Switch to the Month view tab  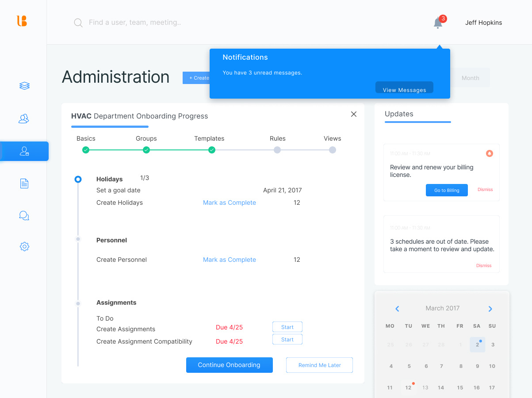pos(470,78)
